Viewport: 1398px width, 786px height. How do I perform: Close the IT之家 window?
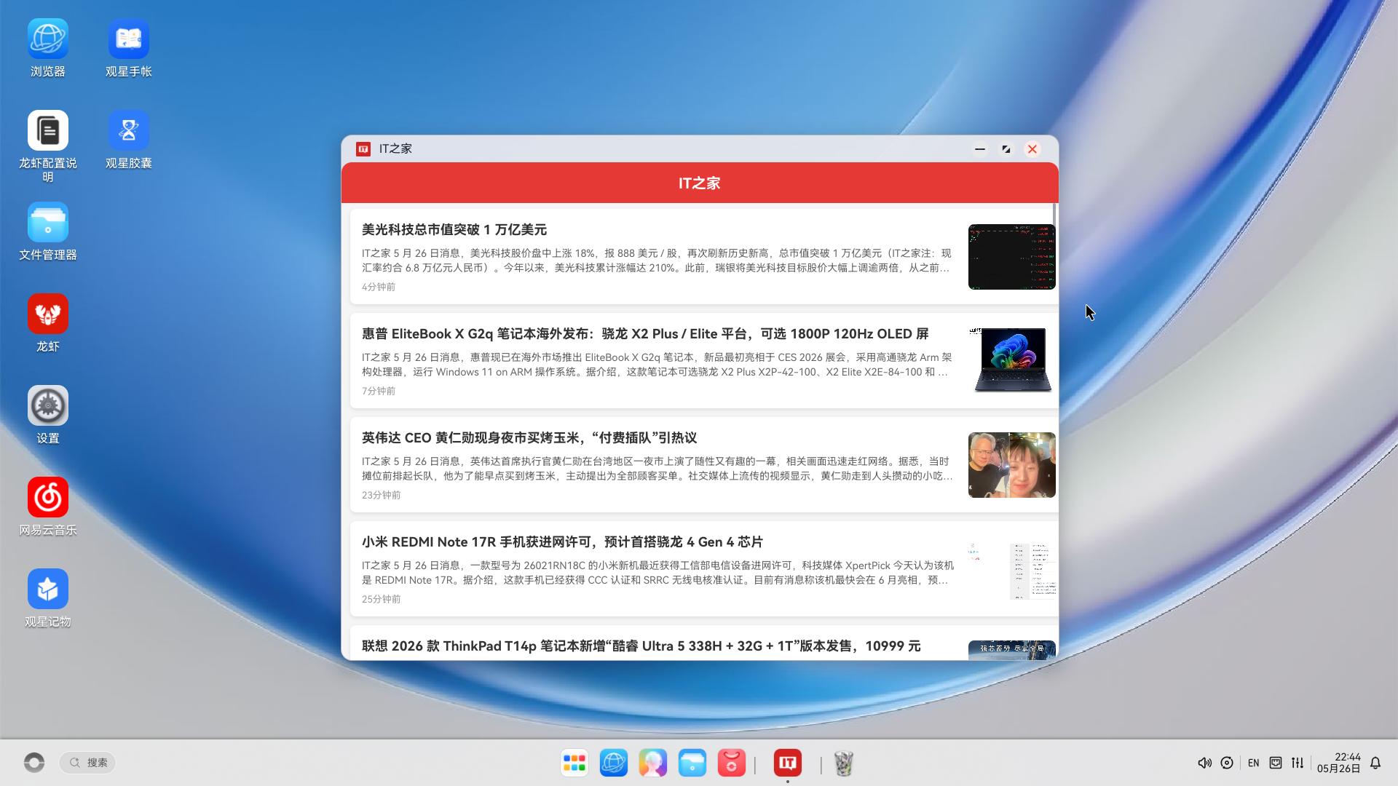[x=1032, y=149]
